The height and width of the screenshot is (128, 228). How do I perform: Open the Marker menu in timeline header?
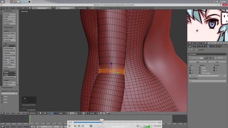[14, 127]
